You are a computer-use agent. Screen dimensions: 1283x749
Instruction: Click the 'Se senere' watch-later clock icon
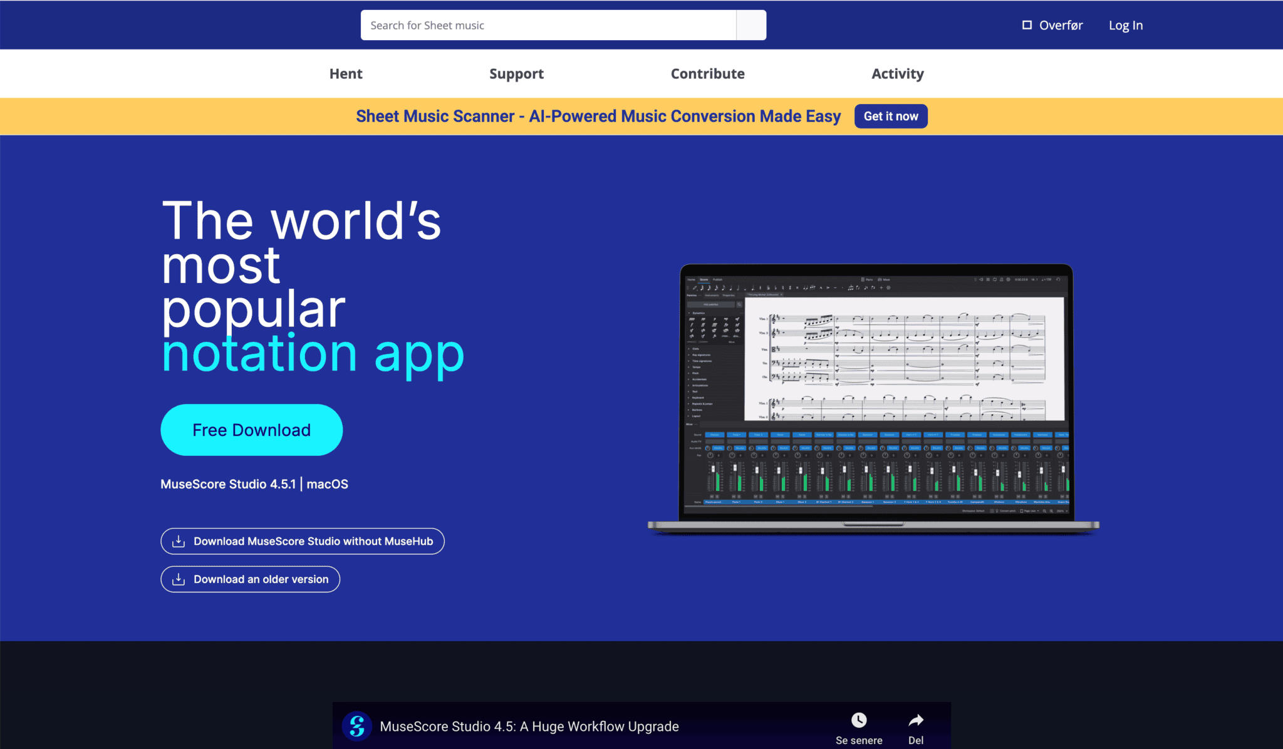click(859, 720)
